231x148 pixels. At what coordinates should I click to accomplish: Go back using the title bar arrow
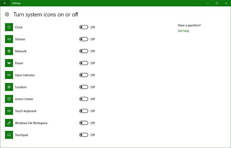(5, 3)
